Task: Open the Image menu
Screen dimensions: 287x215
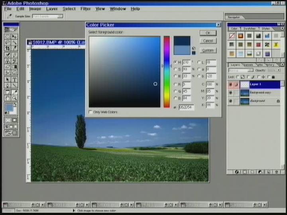Action: [x=35, y=9]
